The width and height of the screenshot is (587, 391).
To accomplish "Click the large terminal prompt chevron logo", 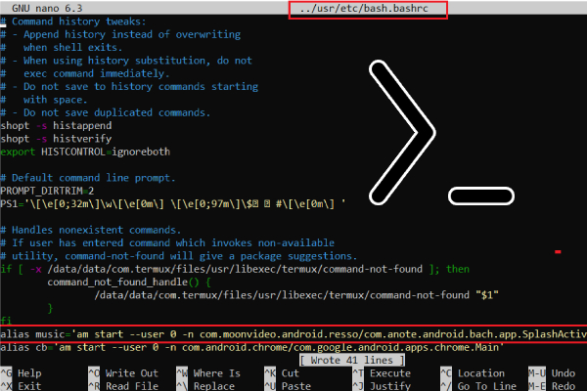I will coord(401,127).
